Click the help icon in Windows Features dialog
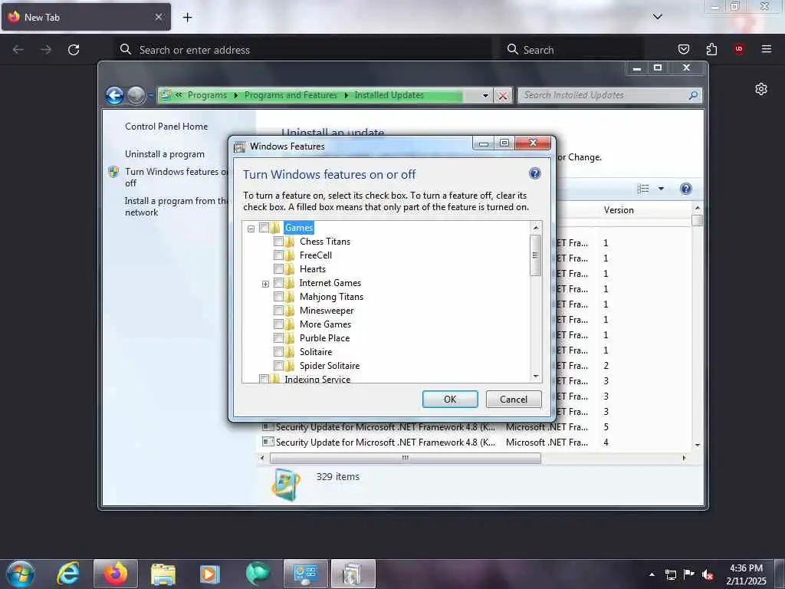The height and width of the screenshot is (589, 785). coord(534,174)
